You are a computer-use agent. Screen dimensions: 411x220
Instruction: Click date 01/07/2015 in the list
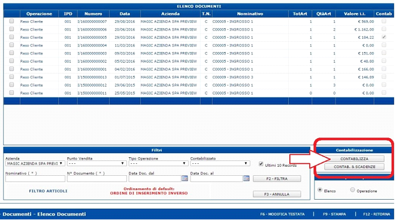coord(125,77)
